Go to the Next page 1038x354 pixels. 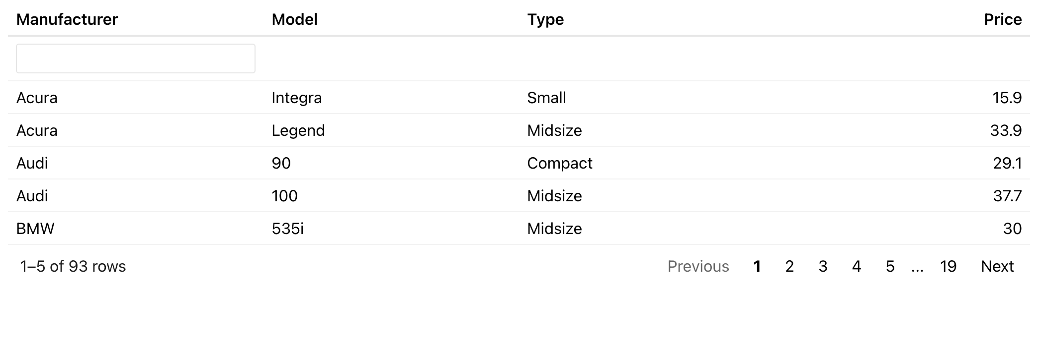[997, 266]
